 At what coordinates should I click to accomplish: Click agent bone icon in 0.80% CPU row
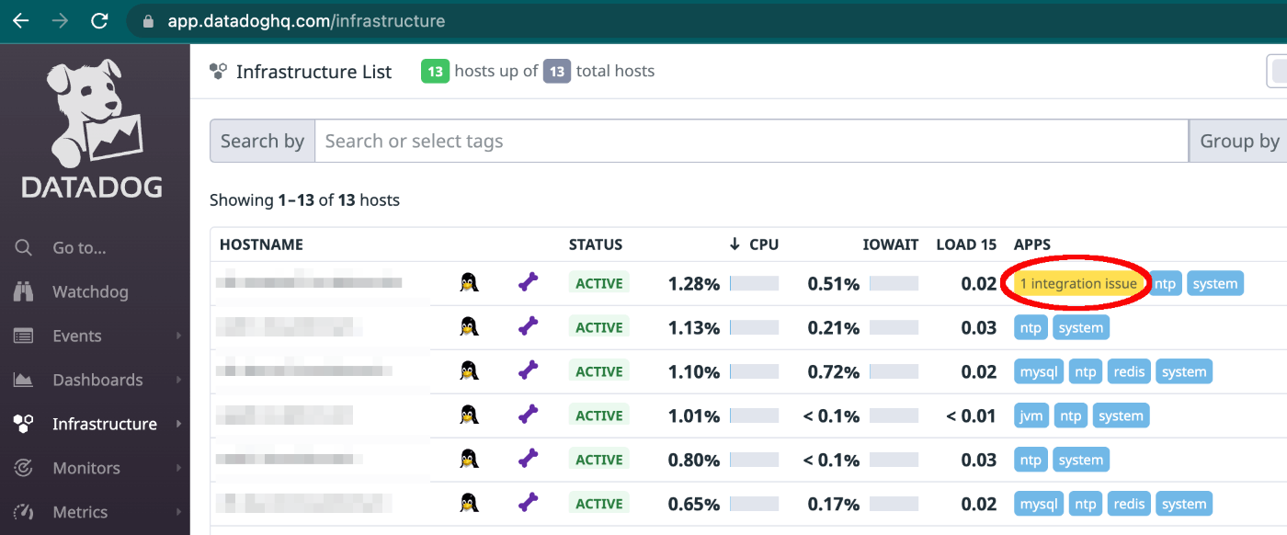528,459
